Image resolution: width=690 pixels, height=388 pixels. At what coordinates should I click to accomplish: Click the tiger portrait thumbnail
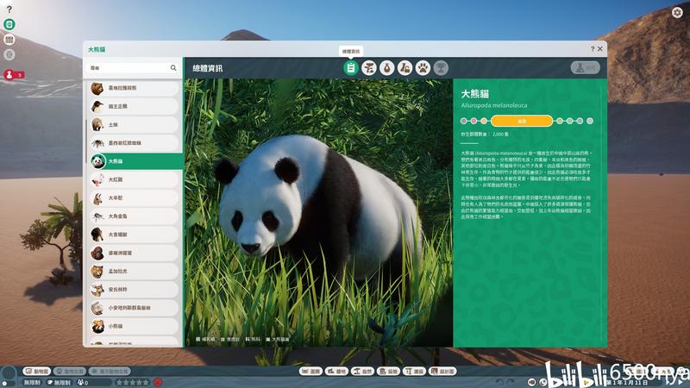(97, 272)
